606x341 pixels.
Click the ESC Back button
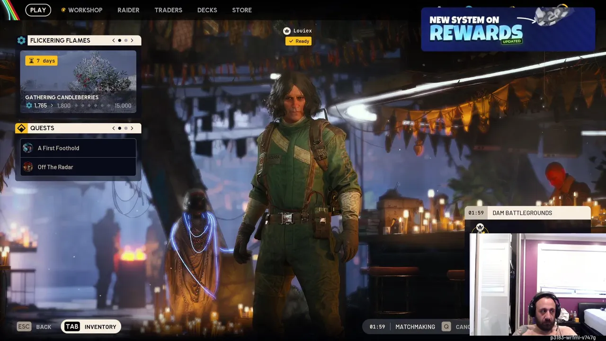pyautogui.click(x=34, y=327)
